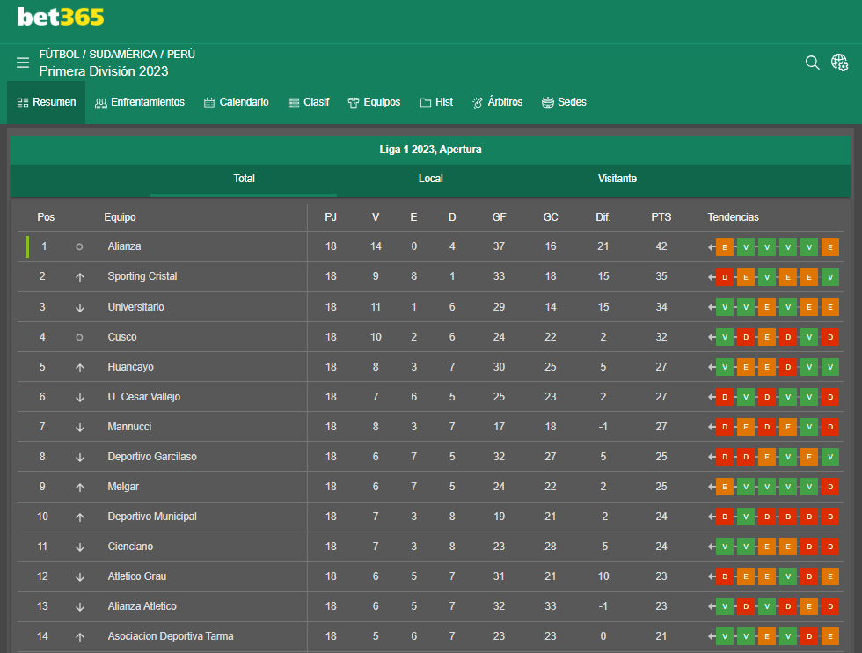This screenshot has width=862, height=653.
Task: Click the search magnifier icon
Action: (812, 62)
